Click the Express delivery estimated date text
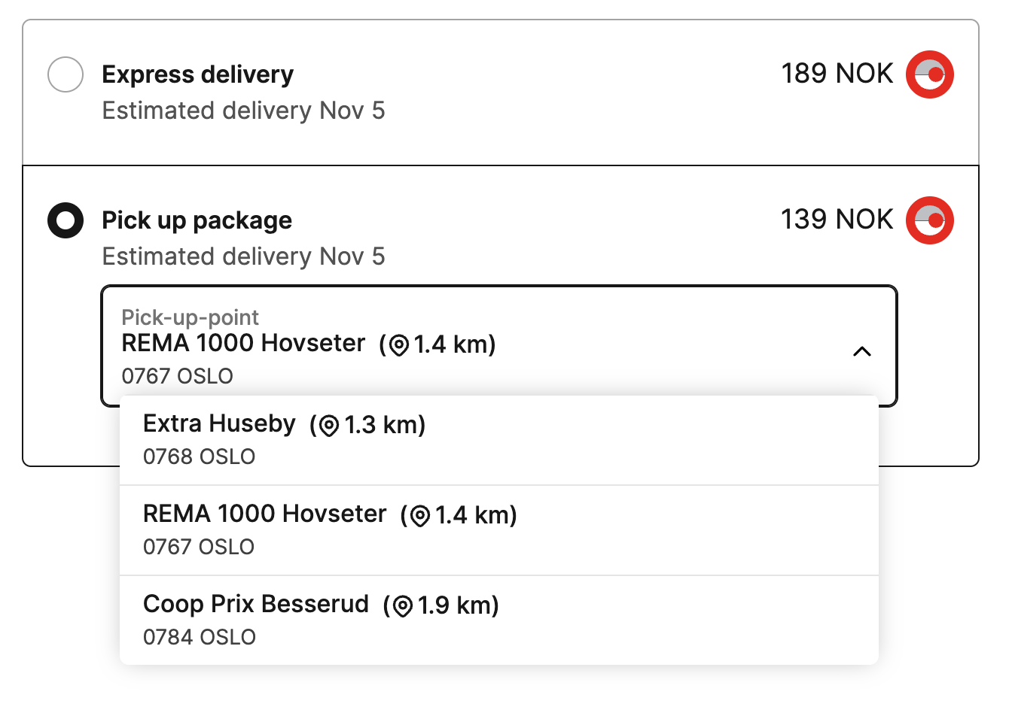1012x725 pixels. [243, 111]
